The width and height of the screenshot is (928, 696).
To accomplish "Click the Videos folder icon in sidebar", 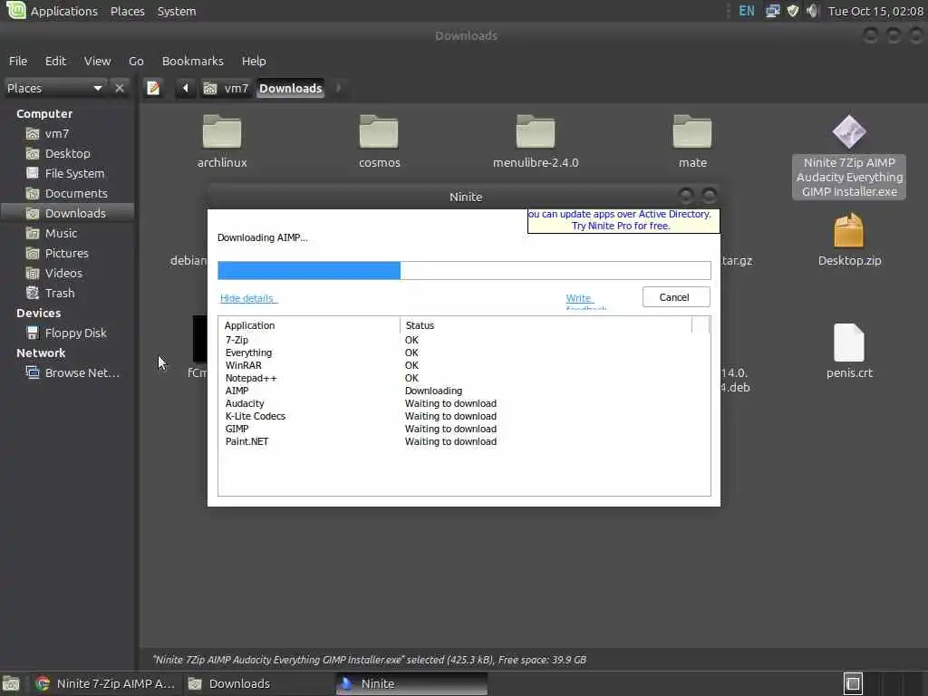I will [33, 274].
